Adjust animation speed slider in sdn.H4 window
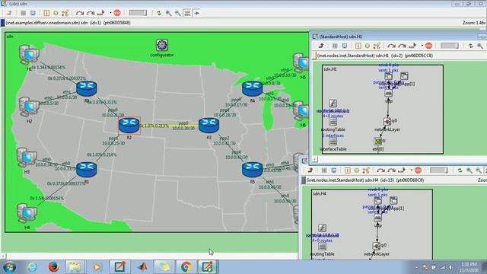Viewport: 487px width, 274px height. click(438, 170)
